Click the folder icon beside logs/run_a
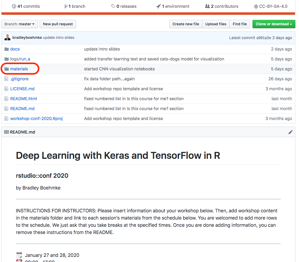The width and height of the screenshot is (299, 262). 7,59
